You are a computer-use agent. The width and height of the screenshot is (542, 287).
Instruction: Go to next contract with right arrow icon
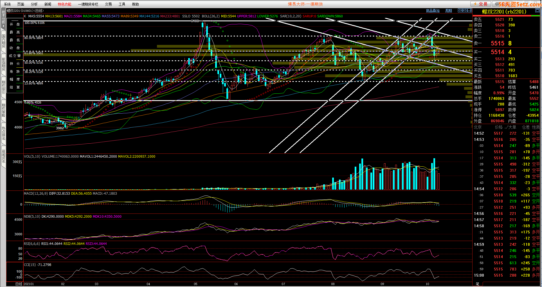pyautogui.click(x=465, y=10)
